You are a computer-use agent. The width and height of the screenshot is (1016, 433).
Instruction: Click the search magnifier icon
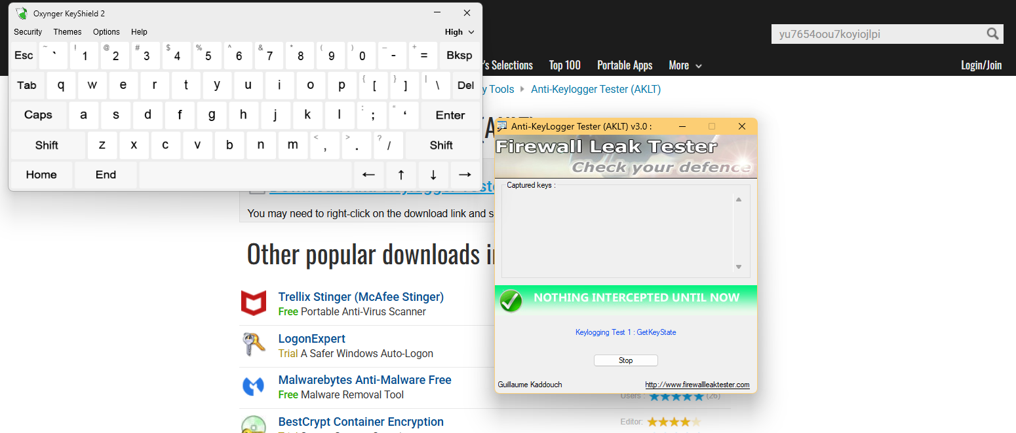coord(992,34)
